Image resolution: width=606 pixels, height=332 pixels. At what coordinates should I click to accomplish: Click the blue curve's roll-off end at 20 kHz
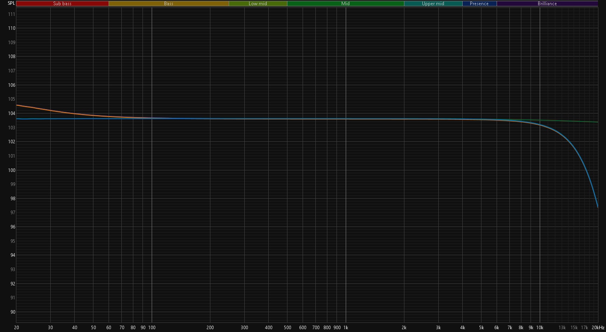click(597, 207)
